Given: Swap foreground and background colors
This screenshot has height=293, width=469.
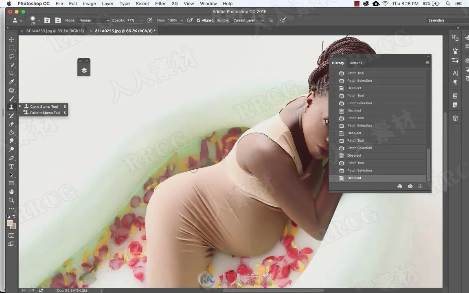Looking at the screenshot, I should click(14, 216).
